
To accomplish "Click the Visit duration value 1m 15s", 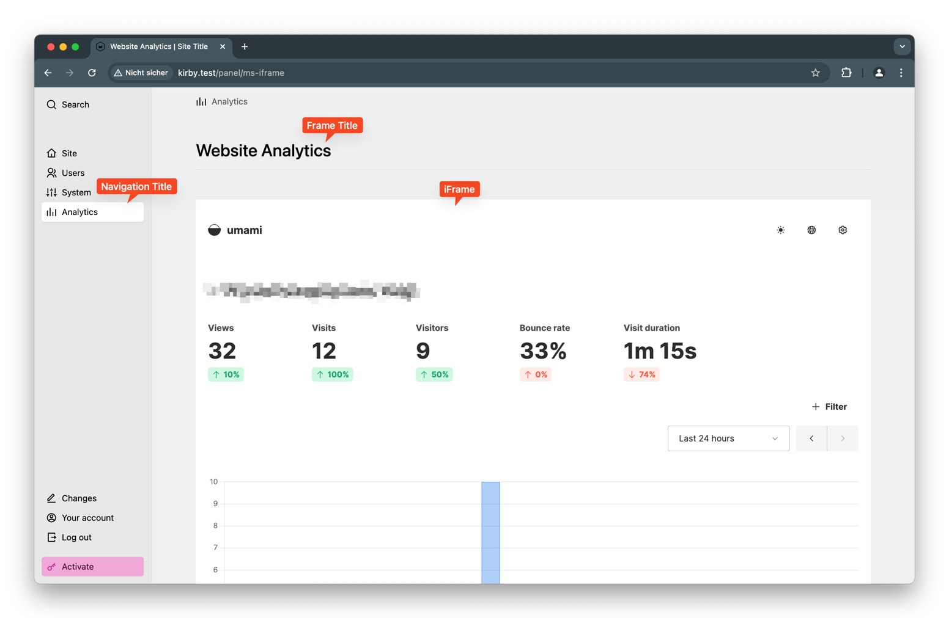I will 660,351.
